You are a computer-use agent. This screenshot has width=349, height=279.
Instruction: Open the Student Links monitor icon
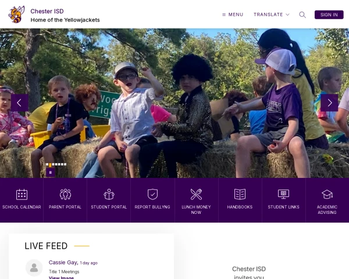click(283, 194)
